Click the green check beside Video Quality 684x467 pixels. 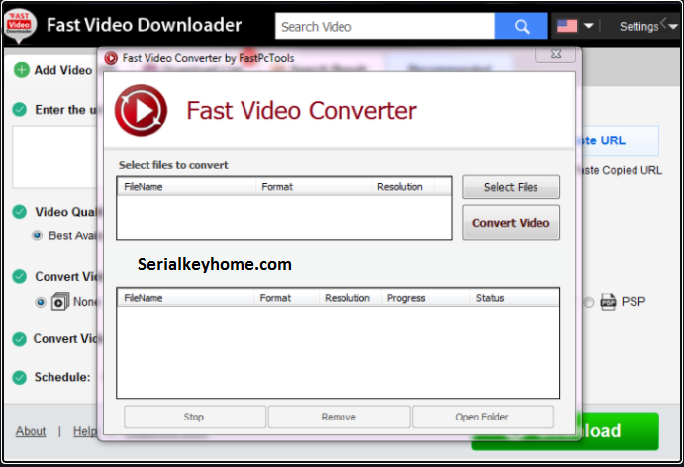pos(20,212)
